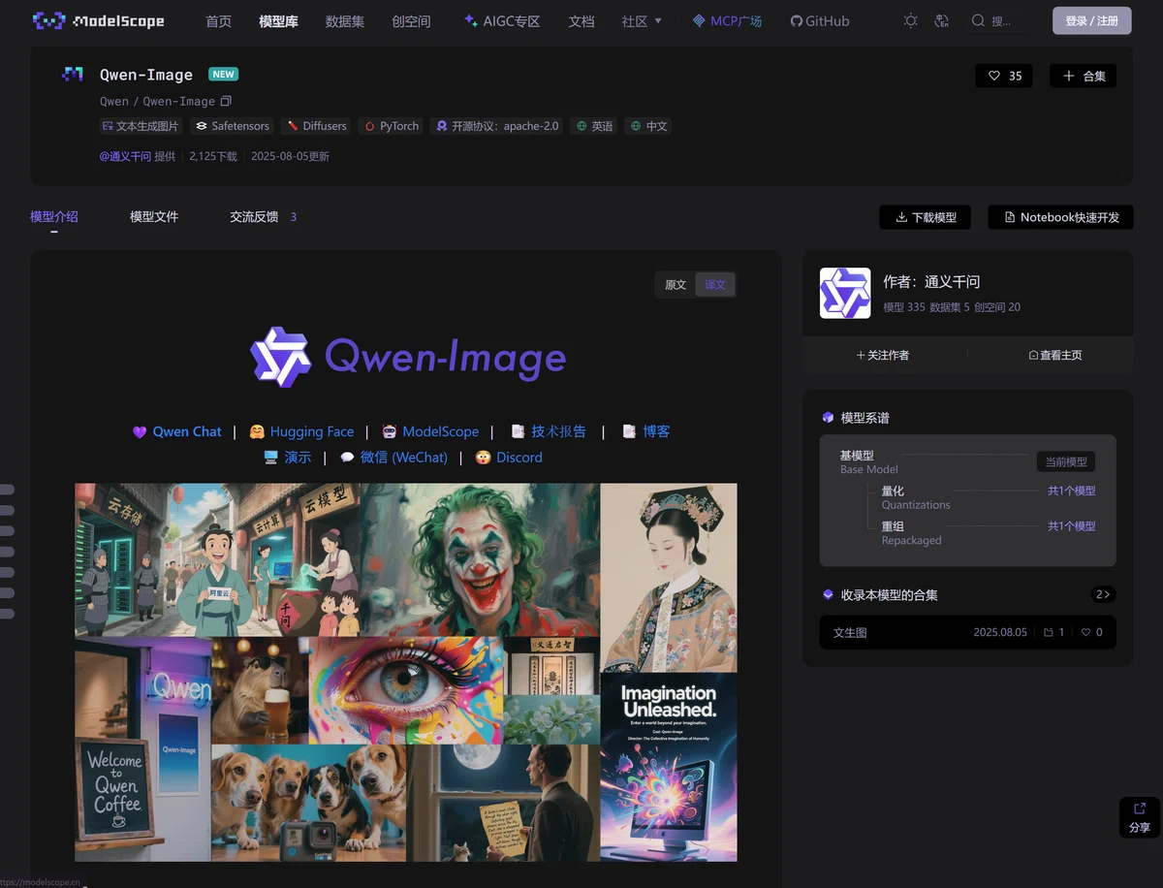This screenshot has width=1163, height=888.
Task: Switch to the 模型介绍 tab
Action: (54, 217)
